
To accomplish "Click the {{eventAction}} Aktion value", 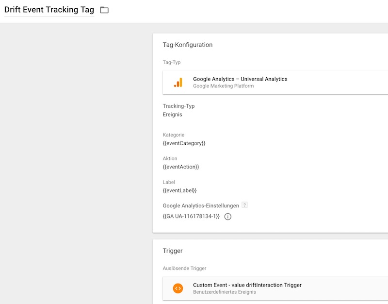I will (181, 167).
